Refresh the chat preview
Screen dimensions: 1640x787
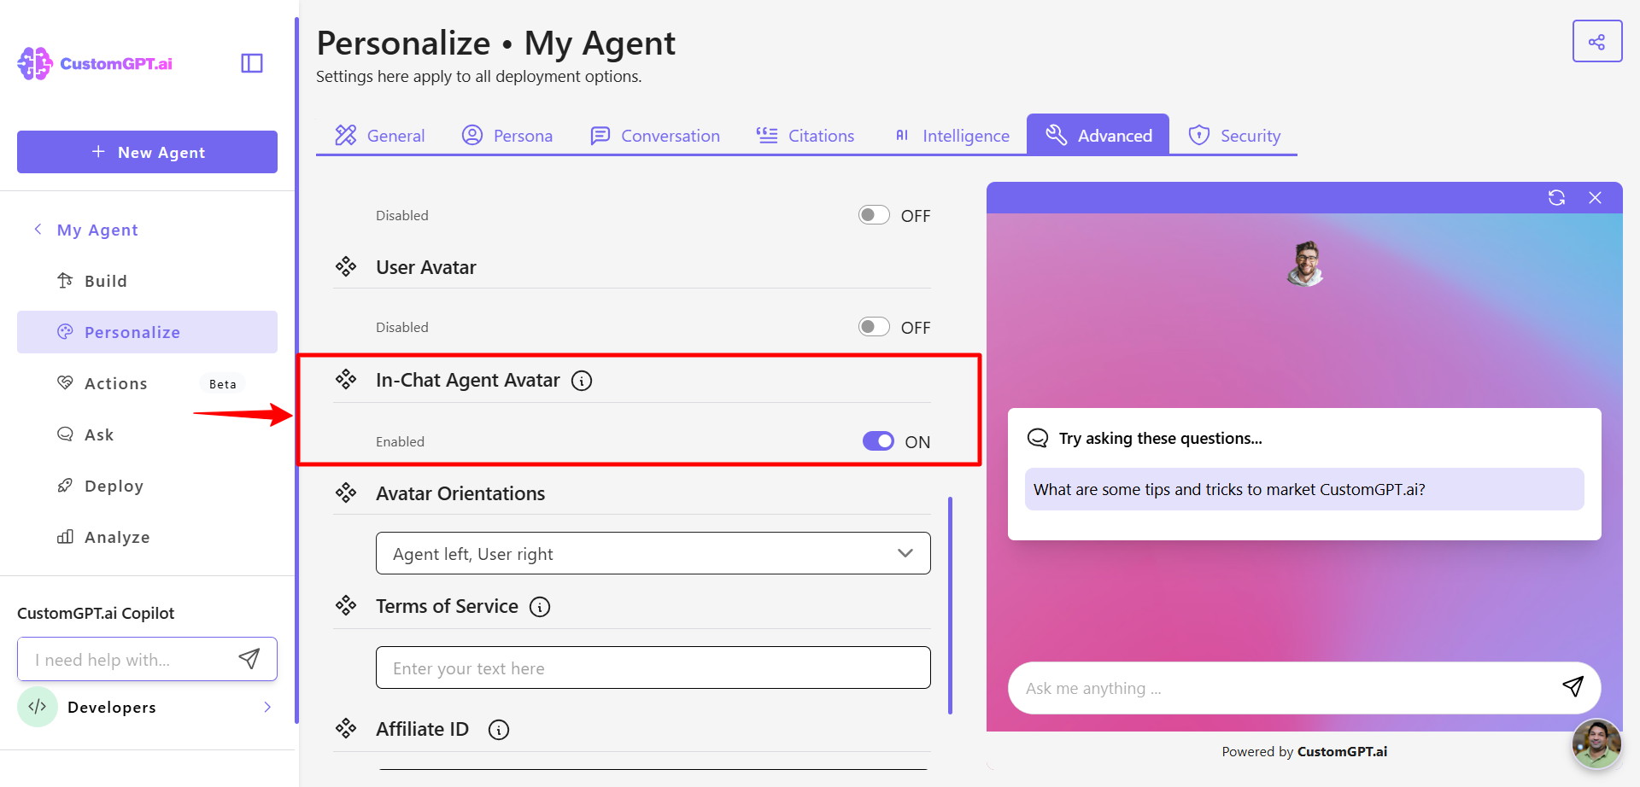(x=1556, y=197)
